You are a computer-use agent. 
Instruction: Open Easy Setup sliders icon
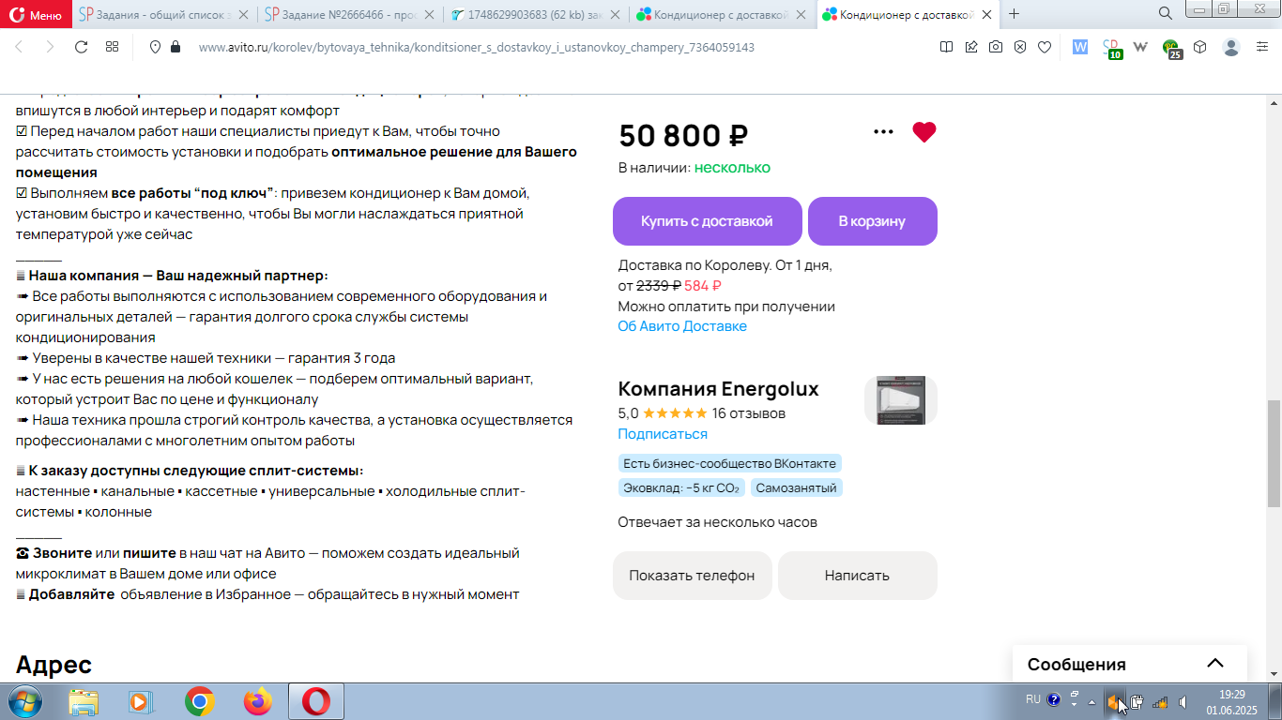pyautogui.click(x=1262, y=47)
